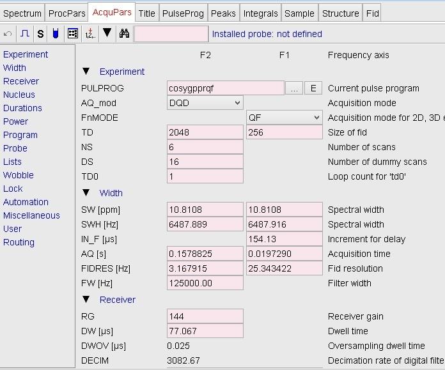Click the TD0 field showing 1
Viewport: 445px width, 370px height.
coord(205,177)
